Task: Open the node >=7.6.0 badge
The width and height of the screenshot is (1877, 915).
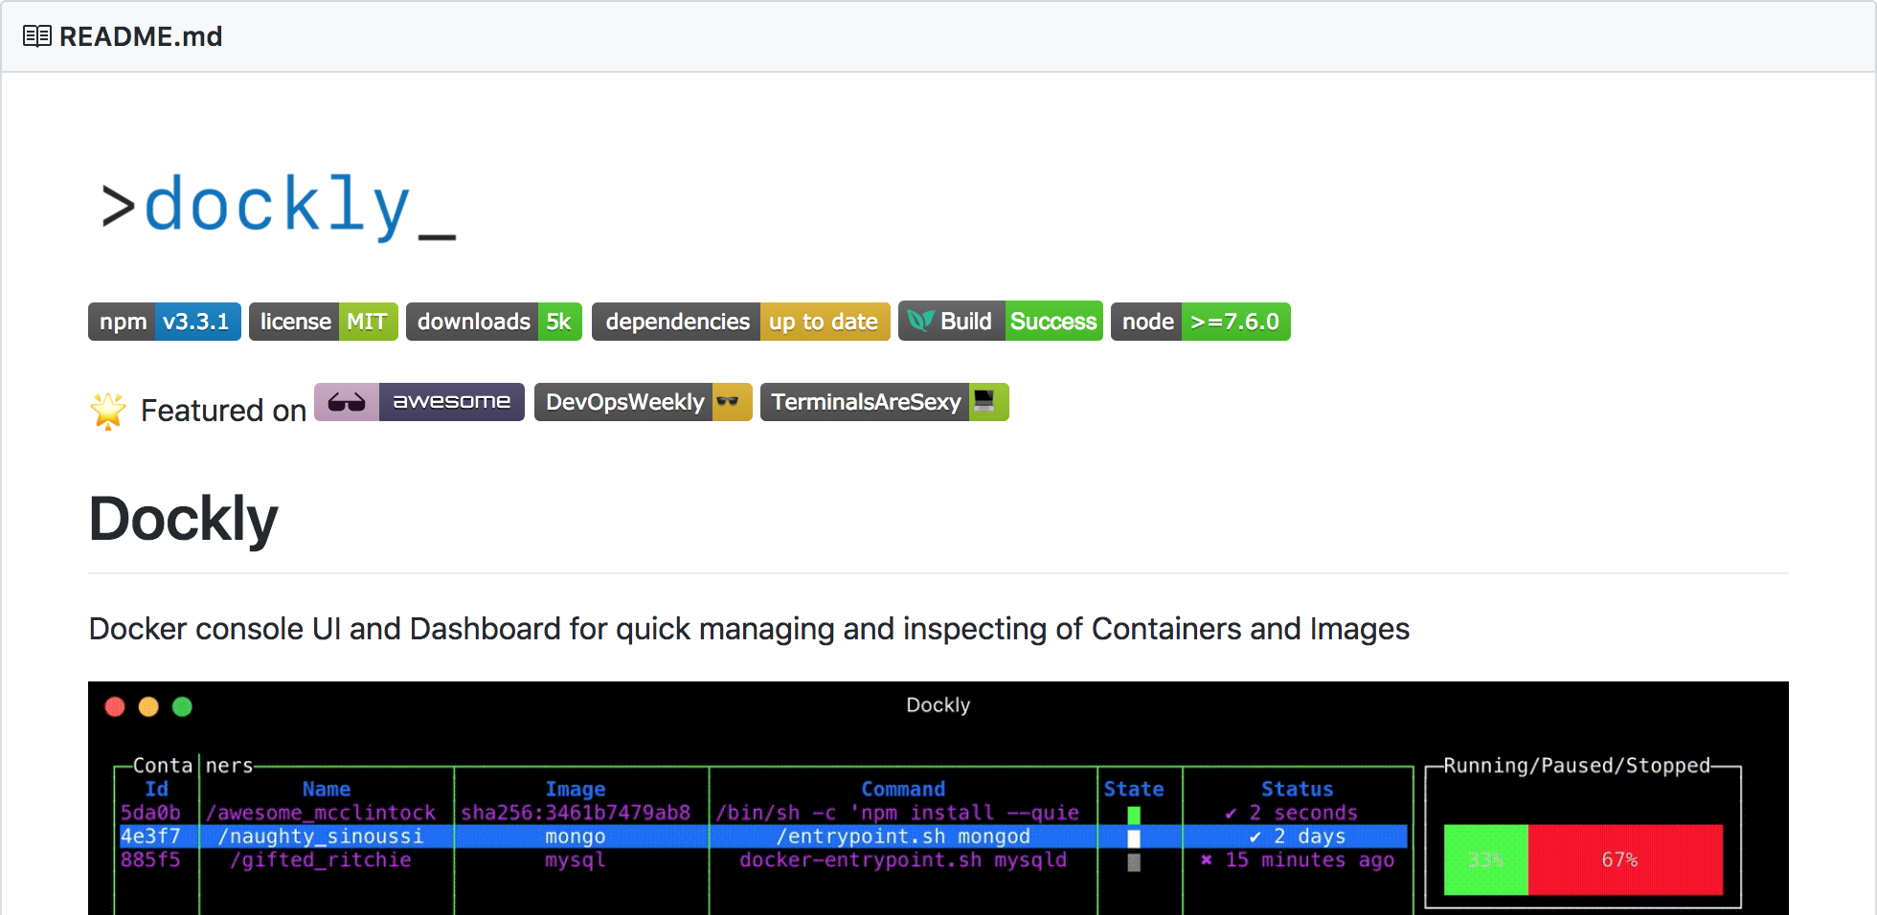Action: [1201, 322]
